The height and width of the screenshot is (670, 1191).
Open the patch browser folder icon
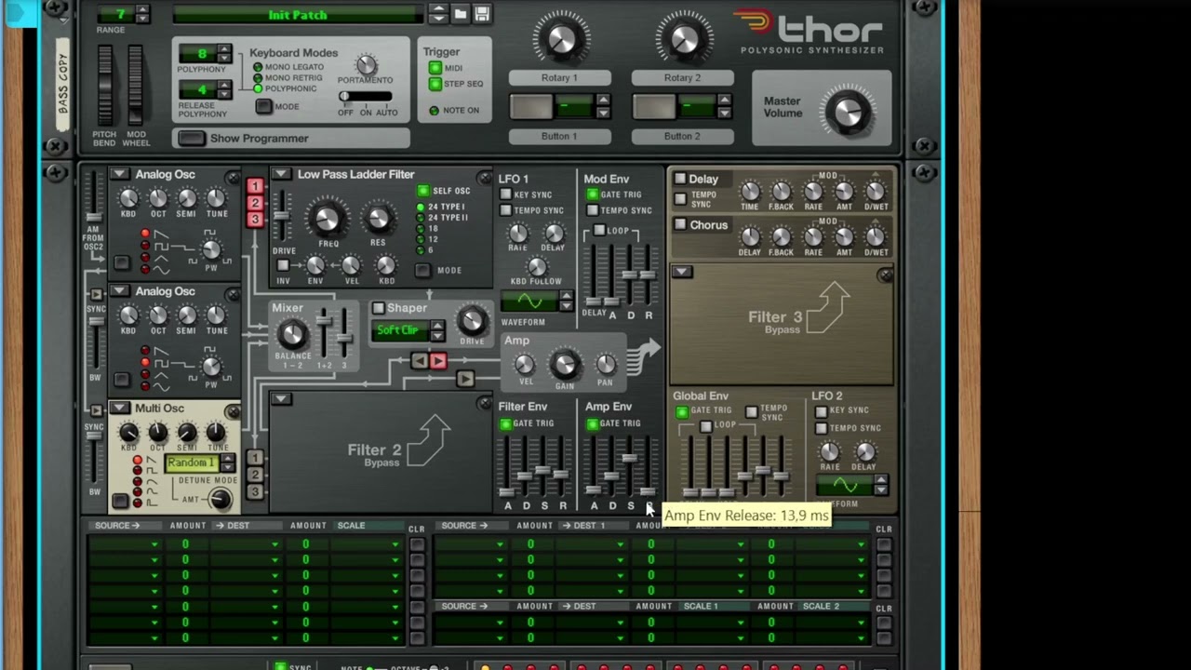461,14
